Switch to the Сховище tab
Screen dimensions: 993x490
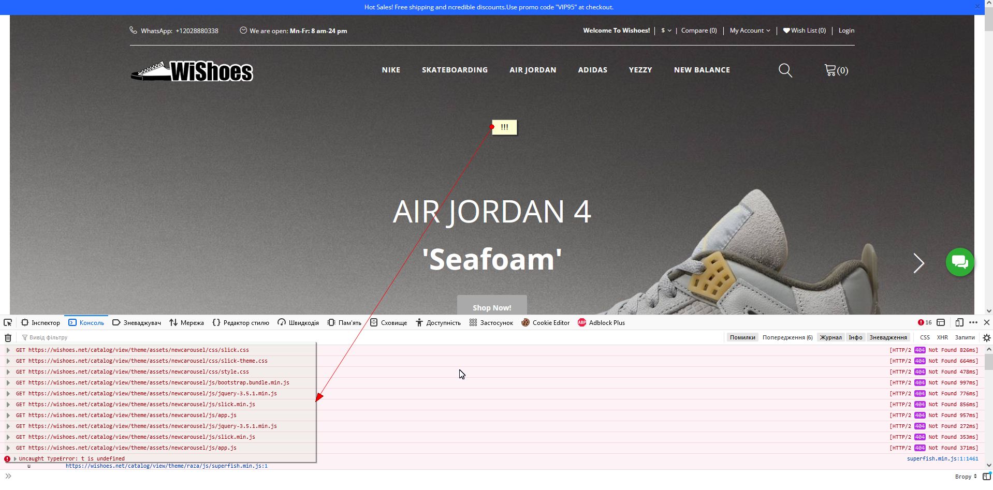click(x=388, y=322)
